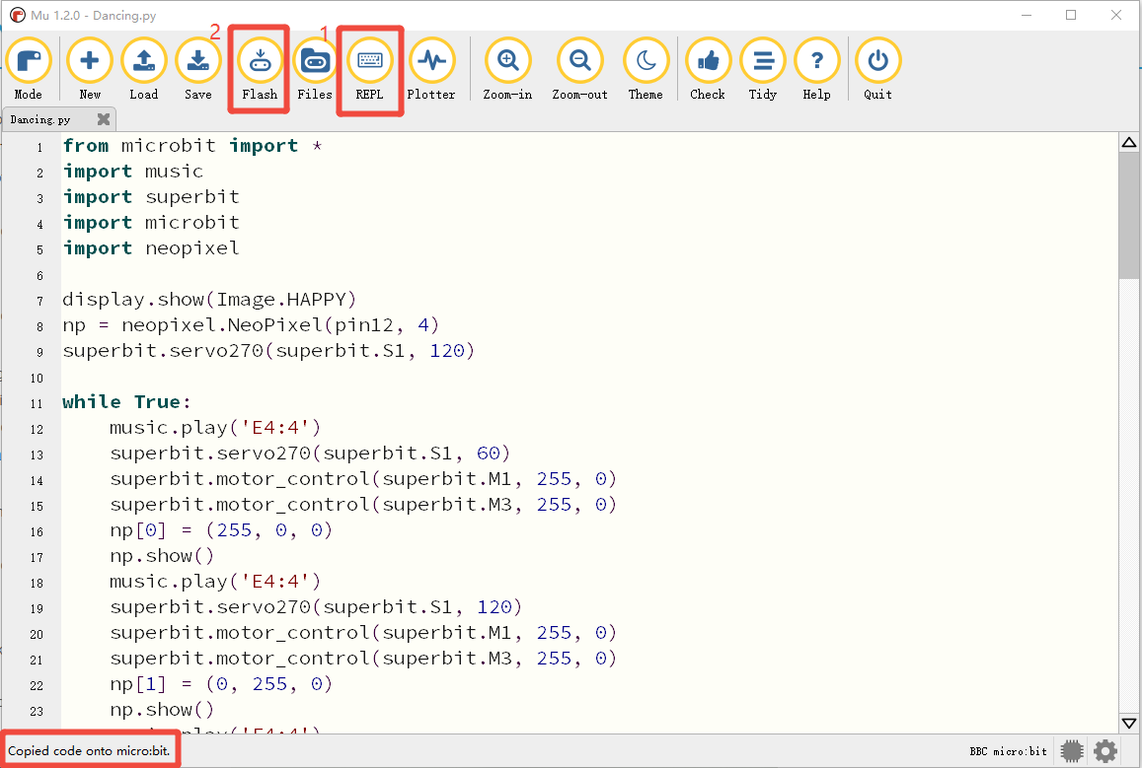1142x768 pixels.
Task: Open the Mode selector
Action: tap(29, 70)
